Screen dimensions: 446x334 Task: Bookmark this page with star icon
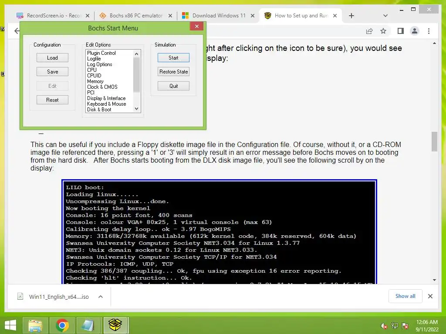click(x=383, y=31)
